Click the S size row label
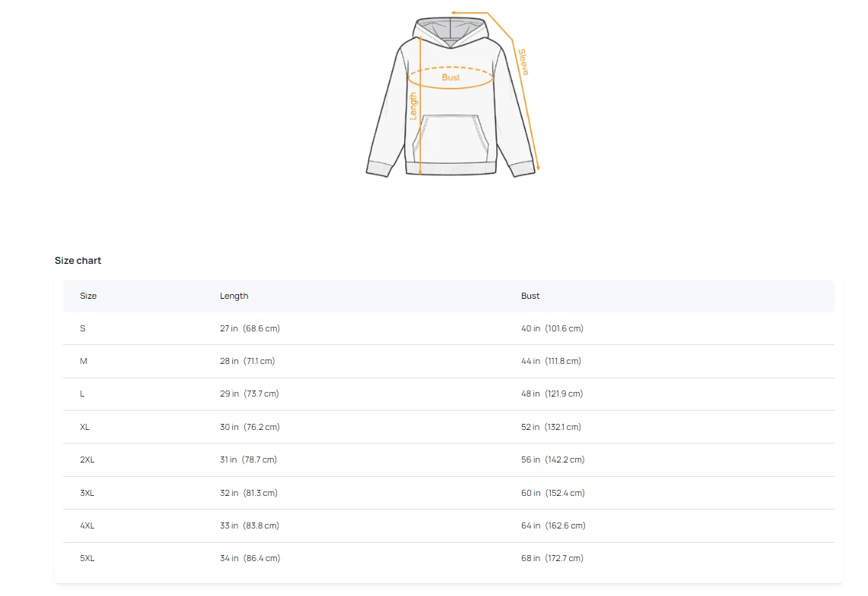The width and height of the screenshot is (868, 596). pyautogui.click(x=83, y=328)
